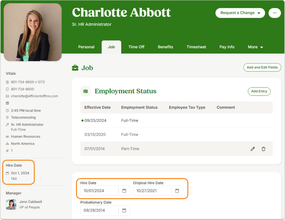
Task: Switch to the Personal tab
Action: [x=86, y=47]
